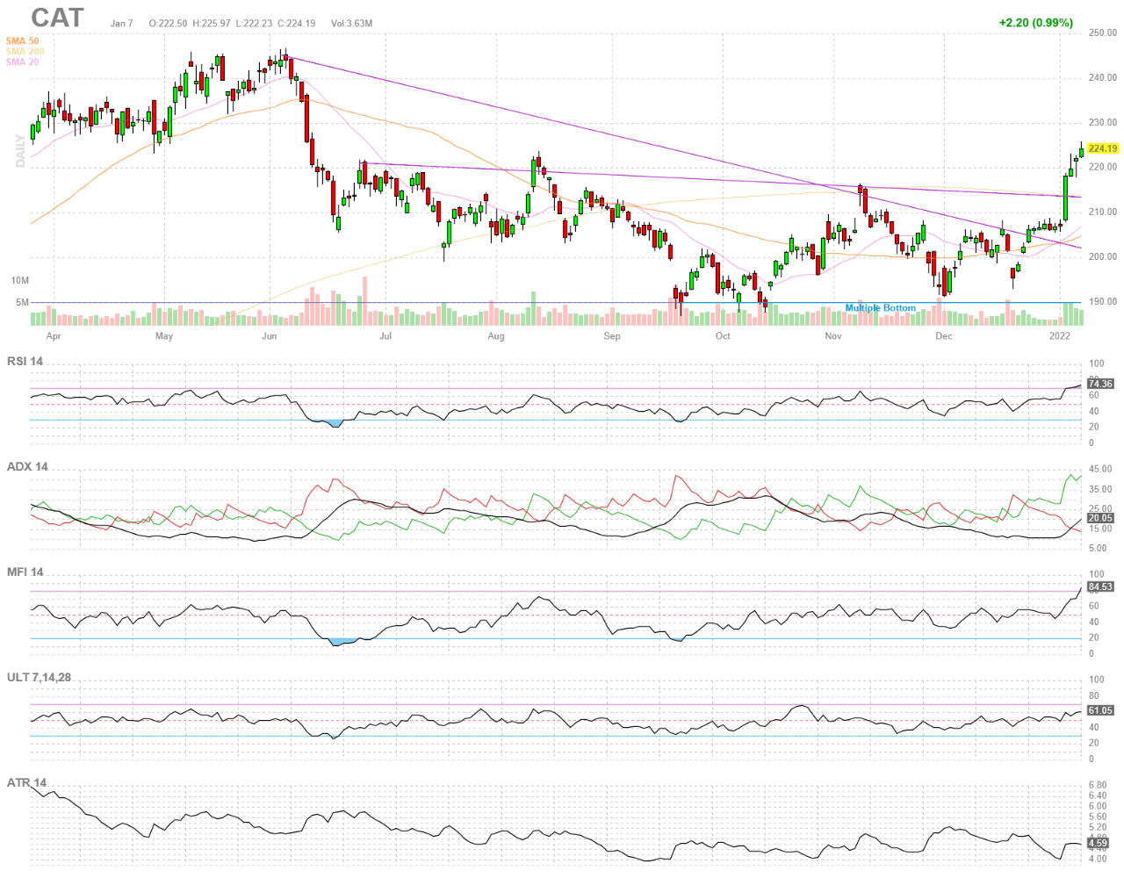Click the low value L:222.23

(x=254, y=24)
